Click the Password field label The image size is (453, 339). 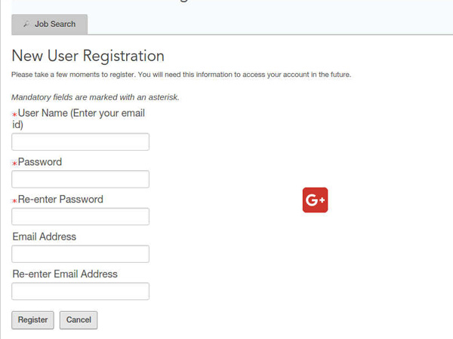tap(40, 162)
